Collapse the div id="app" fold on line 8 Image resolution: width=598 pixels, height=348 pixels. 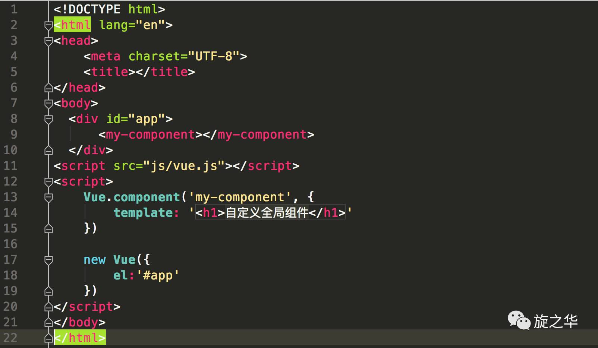click(48, 119)
